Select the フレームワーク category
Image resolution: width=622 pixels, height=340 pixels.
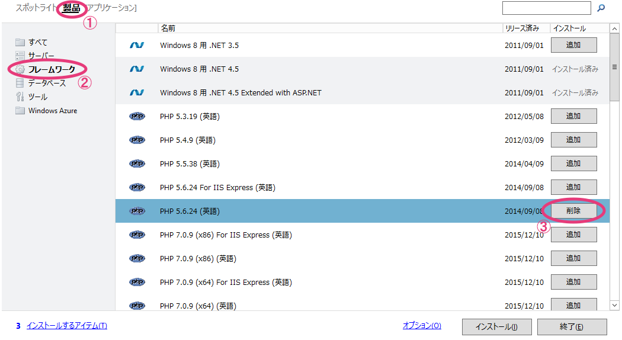(52, 69)
